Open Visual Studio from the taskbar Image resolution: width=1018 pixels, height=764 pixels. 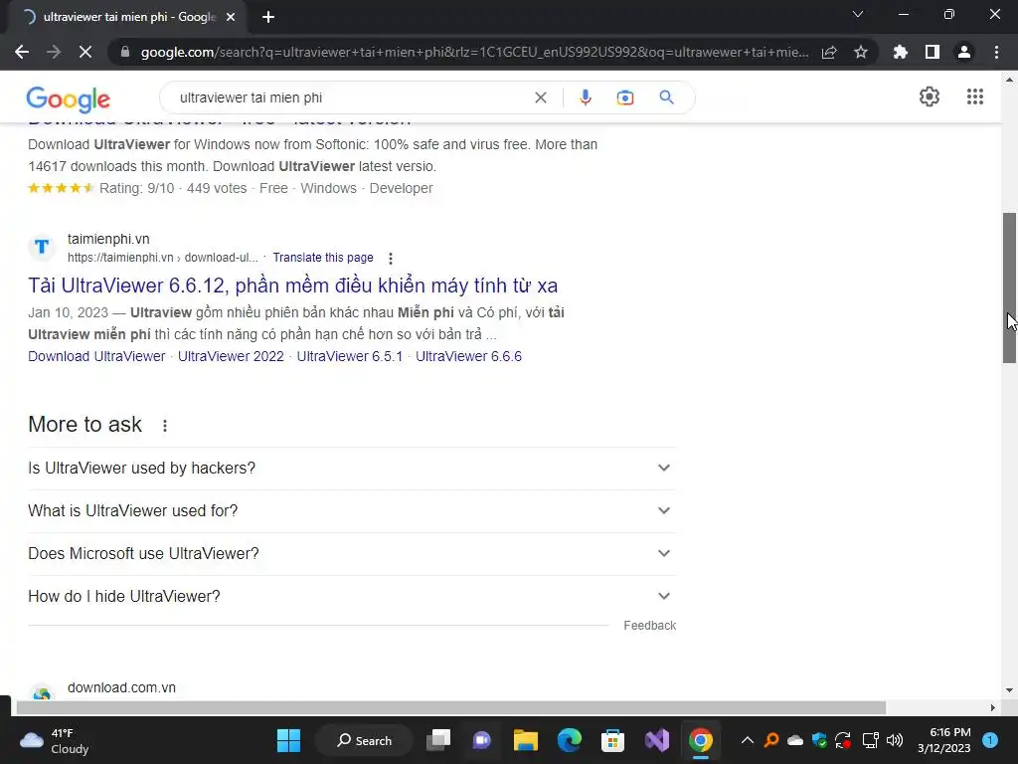pos(656,740)
